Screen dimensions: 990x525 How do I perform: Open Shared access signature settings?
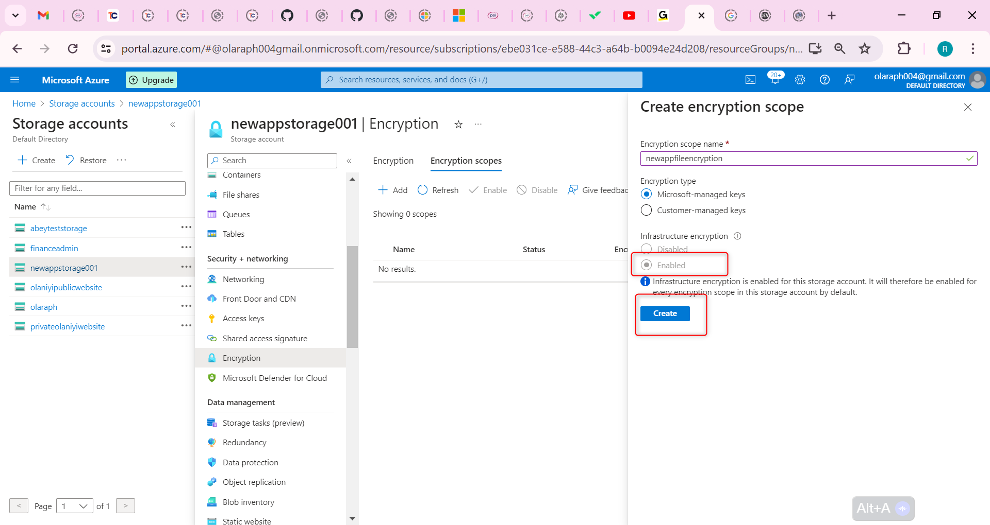coord(265,338)
